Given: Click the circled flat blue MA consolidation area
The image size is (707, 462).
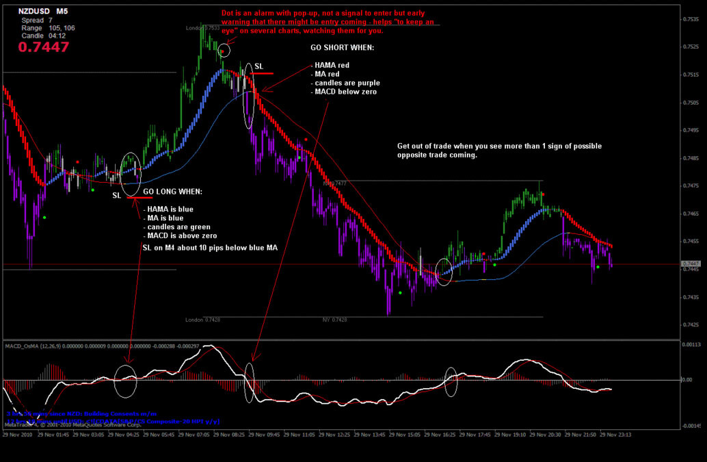Looking at the screenshot, I should (443, 272).
